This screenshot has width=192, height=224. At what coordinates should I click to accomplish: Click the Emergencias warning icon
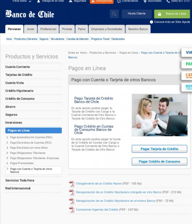93,1
